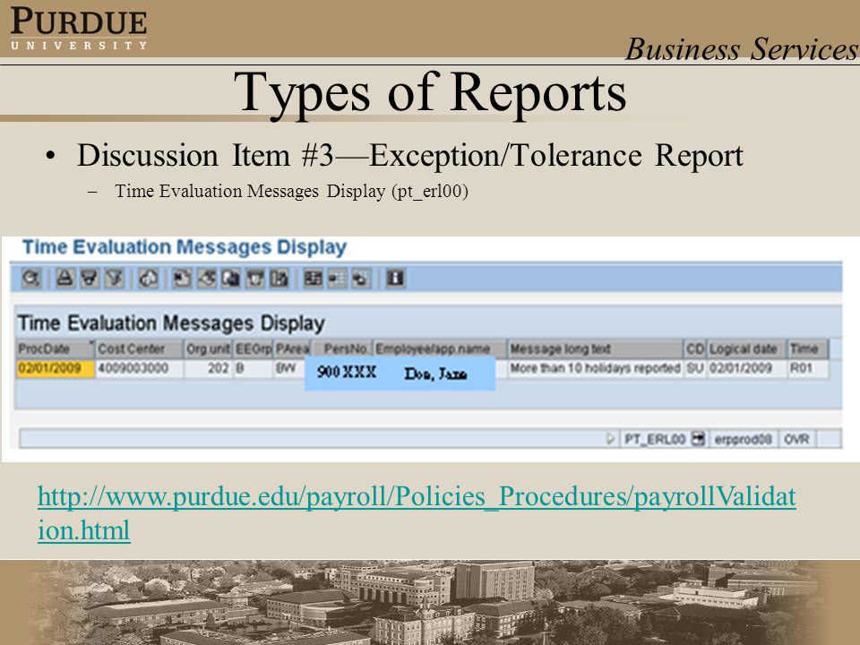Click the CD column header
This screenshot has height=645, width=860.
pyautogui.click(x=695, y=348)
